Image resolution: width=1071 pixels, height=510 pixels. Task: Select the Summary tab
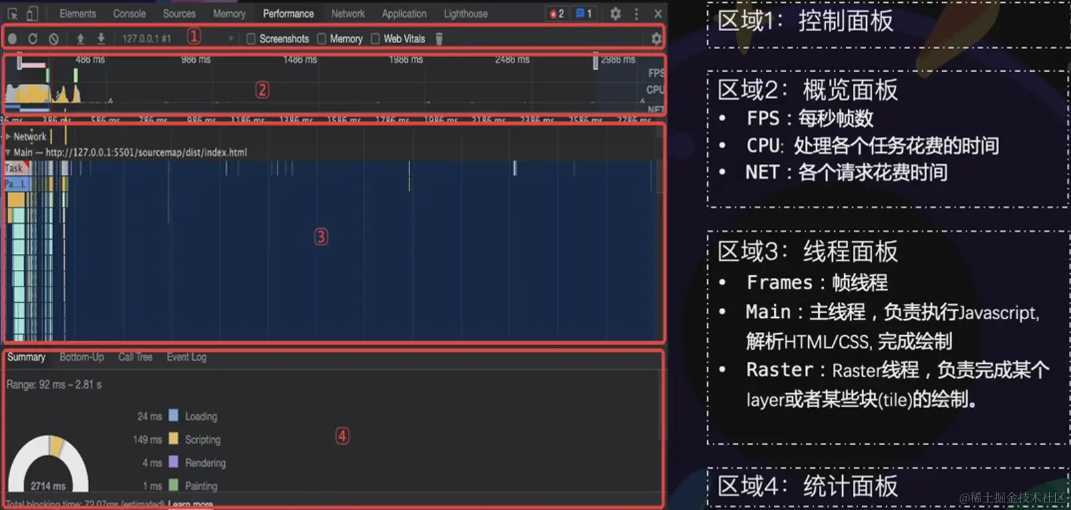(x=26, y=357)
